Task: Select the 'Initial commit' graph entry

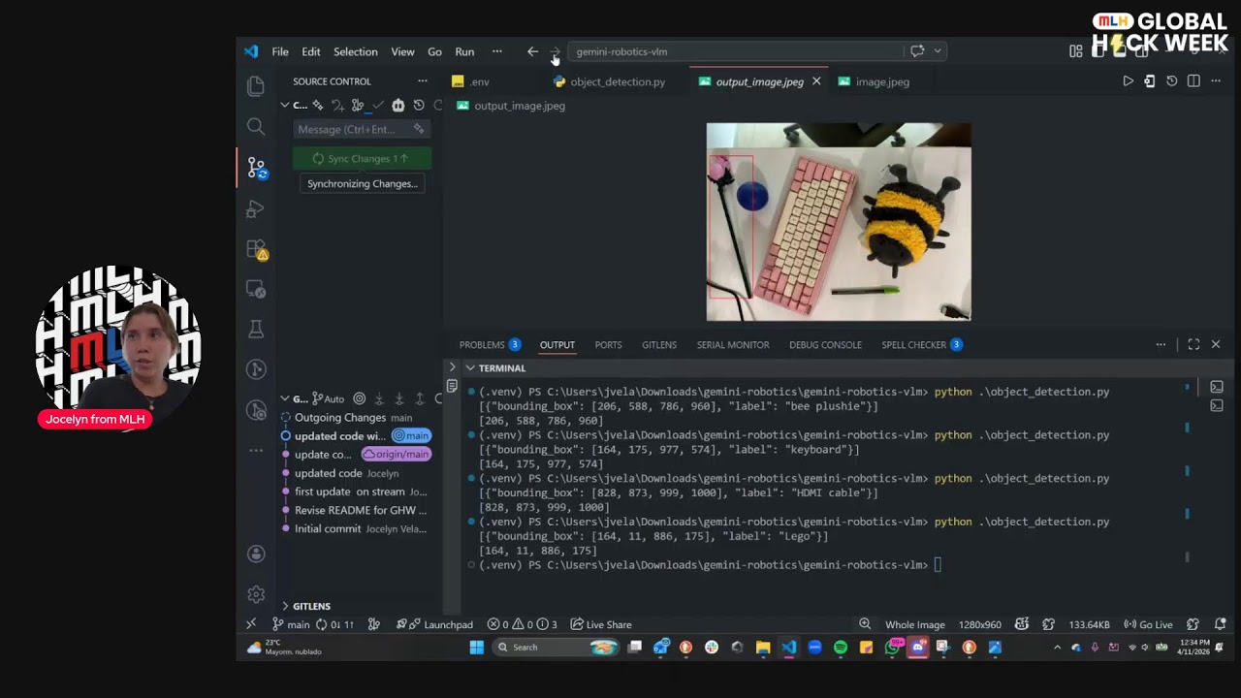Action: click(x=361, y=528)
